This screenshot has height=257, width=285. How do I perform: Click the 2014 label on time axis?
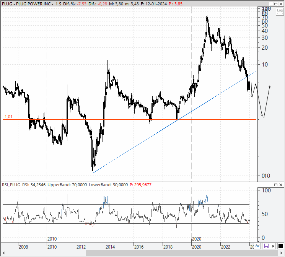click(110, 247)
